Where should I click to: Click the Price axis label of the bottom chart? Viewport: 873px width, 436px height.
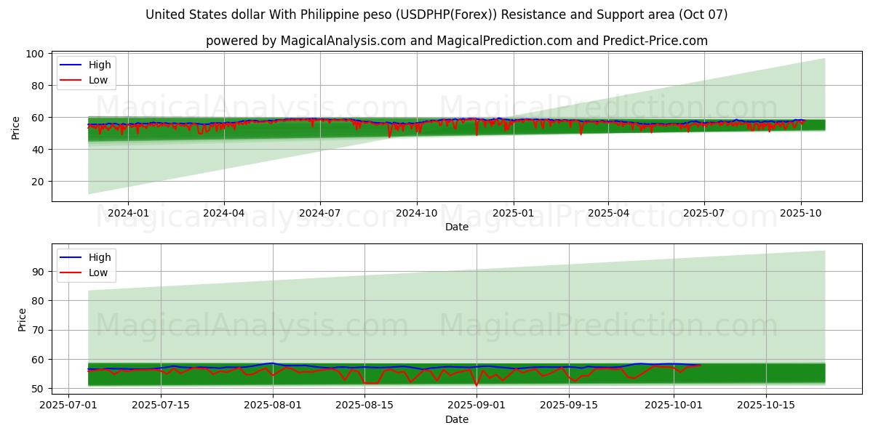[23, 320]
